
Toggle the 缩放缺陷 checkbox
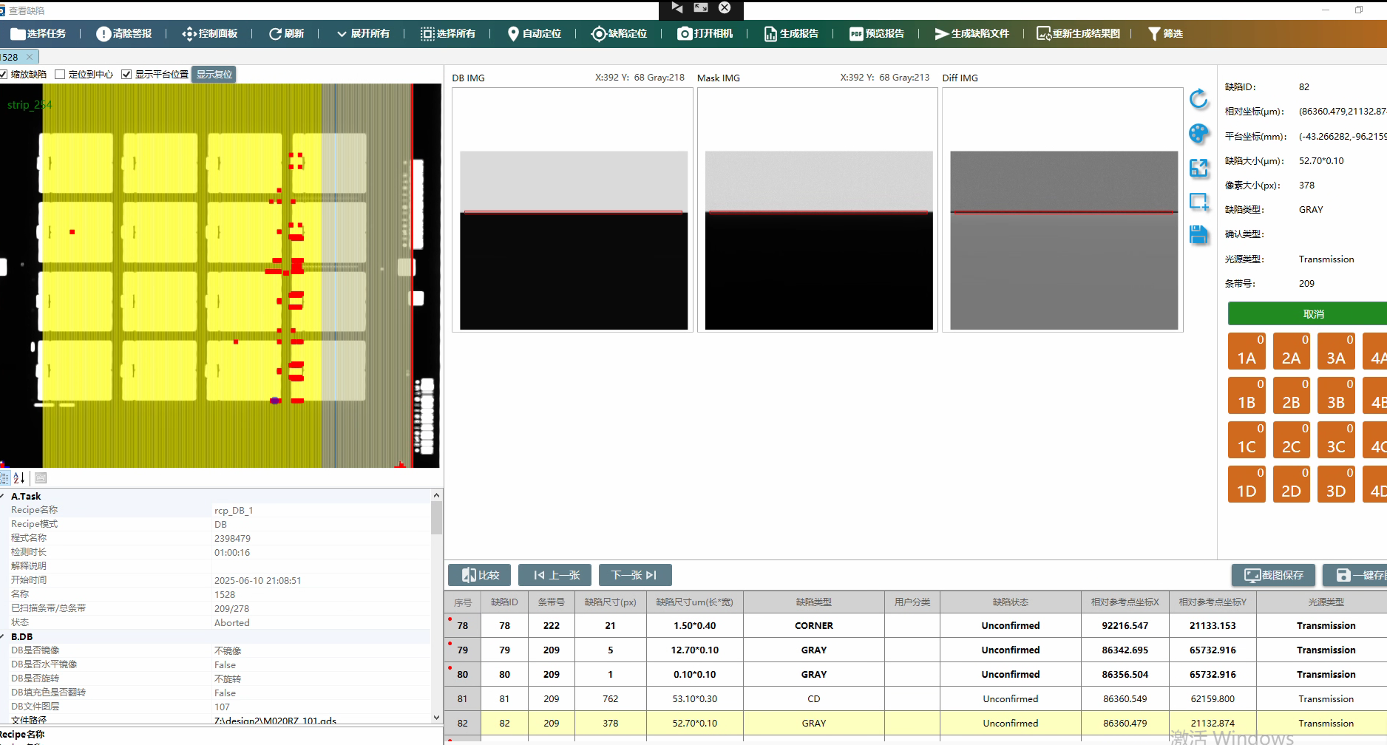(x=4, y=75)
